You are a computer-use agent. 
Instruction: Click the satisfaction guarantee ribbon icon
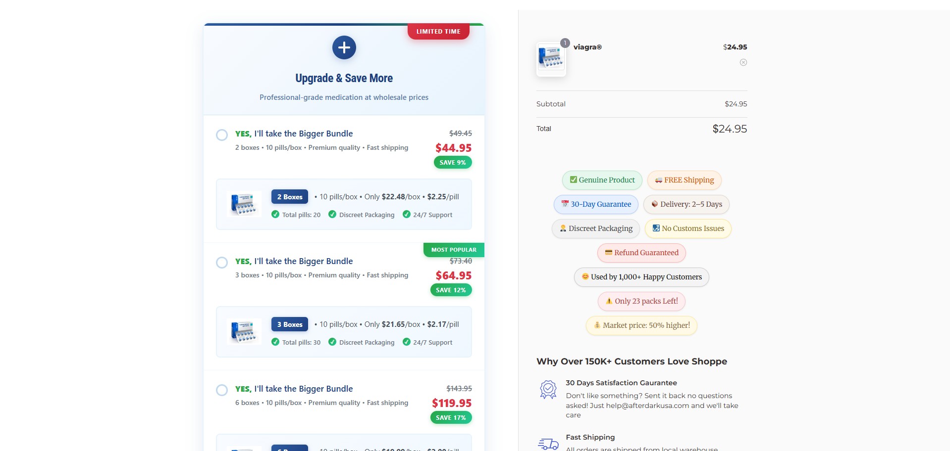(x=548, y=390)
